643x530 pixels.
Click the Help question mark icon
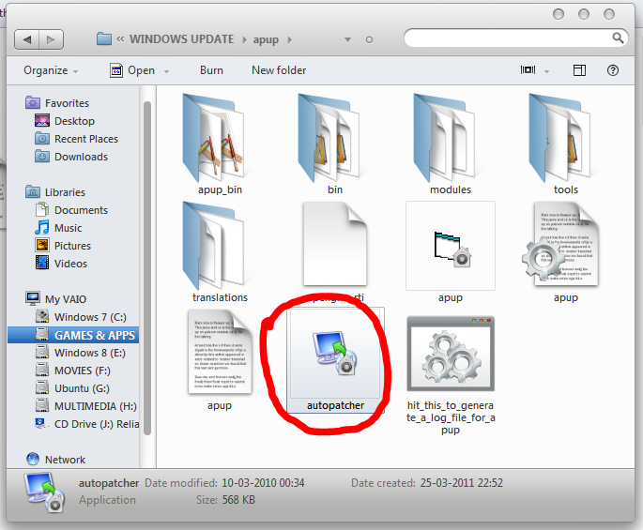click(613, 70)
